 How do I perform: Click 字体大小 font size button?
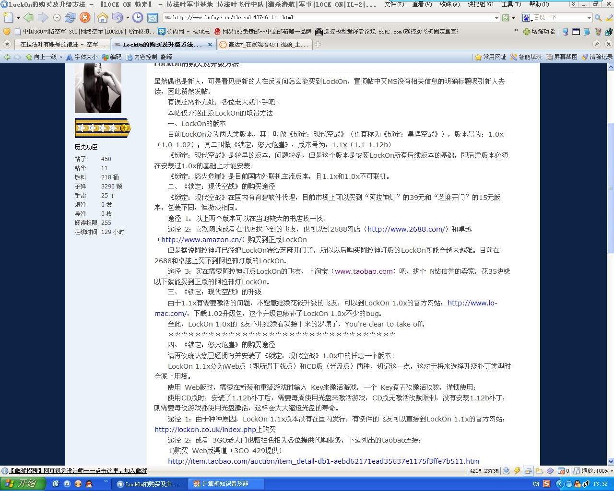click(x=82, y=57)
